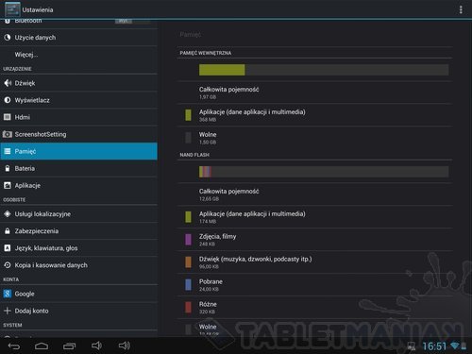Open Aplikacje settings
The width and height of the screenshot is (472, 354).
point(78,185)
